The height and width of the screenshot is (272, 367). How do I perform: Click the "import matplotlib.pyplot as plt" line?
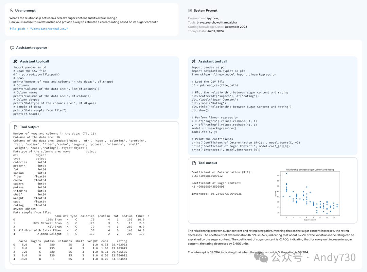pos(219,71)
